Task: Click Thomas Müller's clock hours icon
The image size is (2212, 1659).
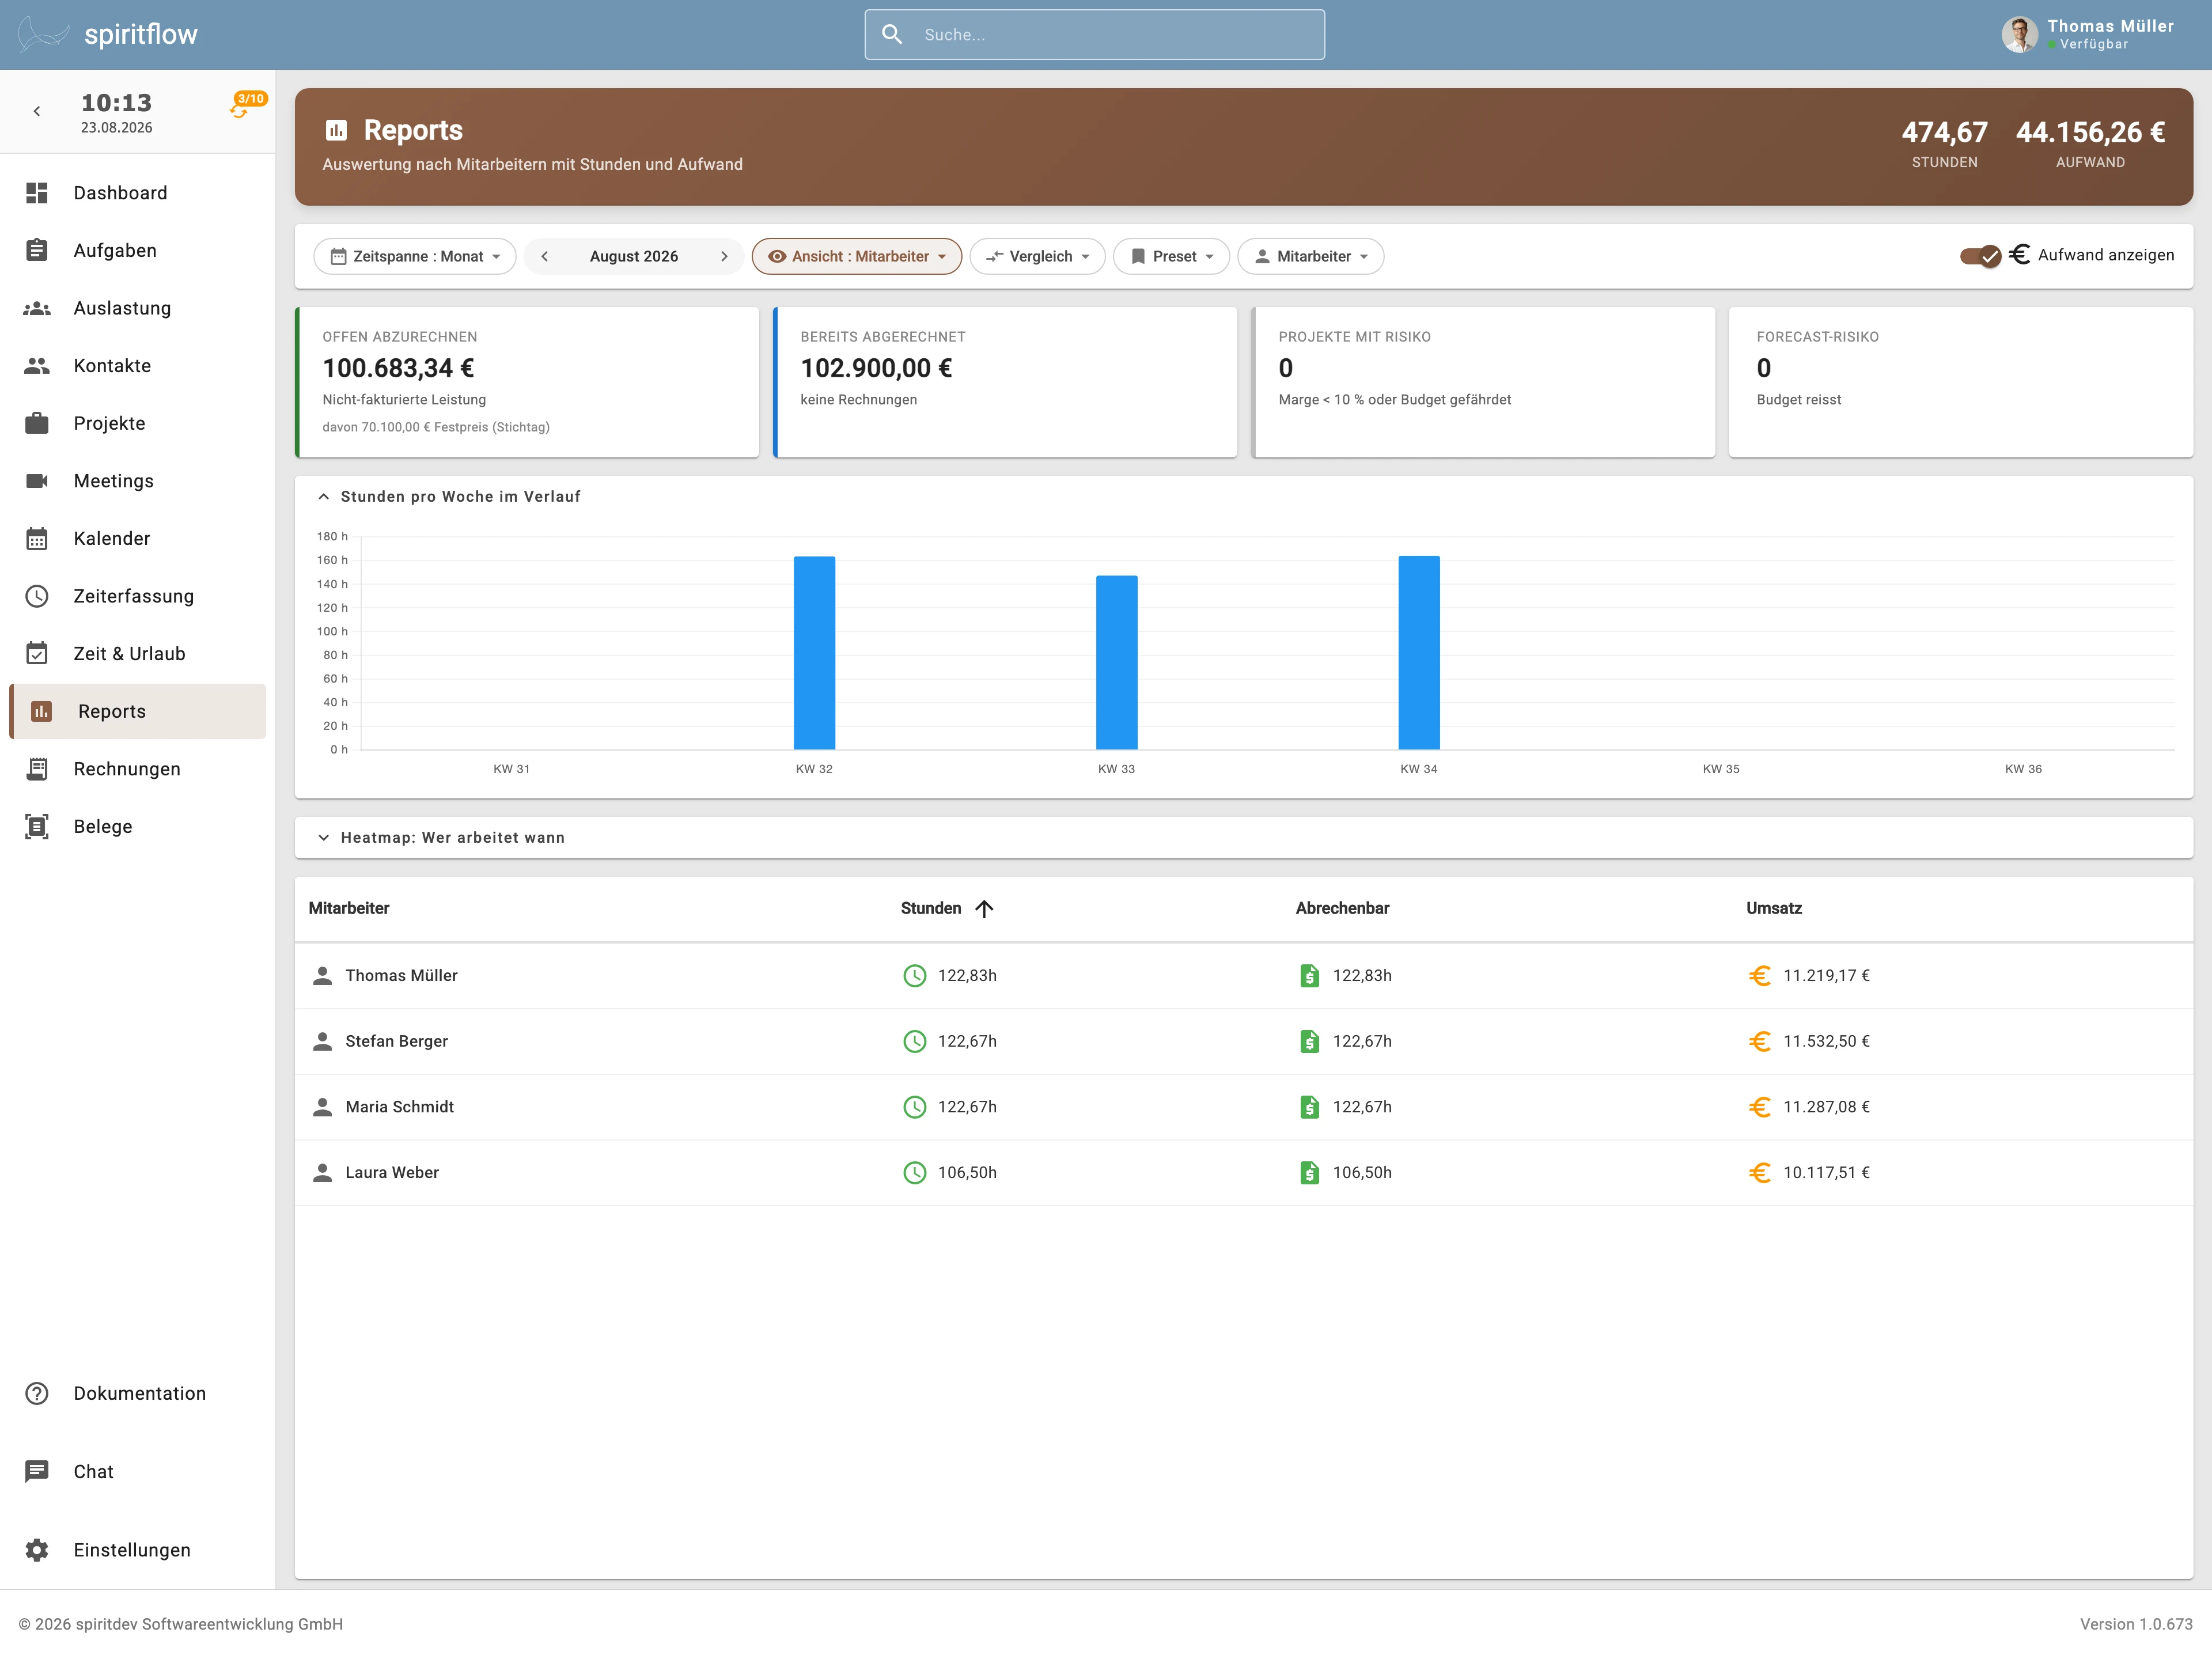Action: click(x=914, y=975)
